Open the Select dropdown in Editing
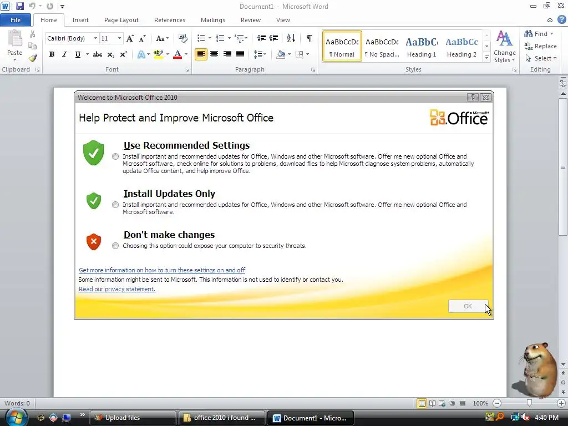Viewport: 568px width, 426px height. pyautogui.click(x=541, y=58)
